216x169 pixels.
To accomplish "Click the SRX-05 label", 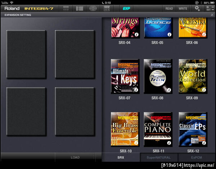I will (157, 43).
